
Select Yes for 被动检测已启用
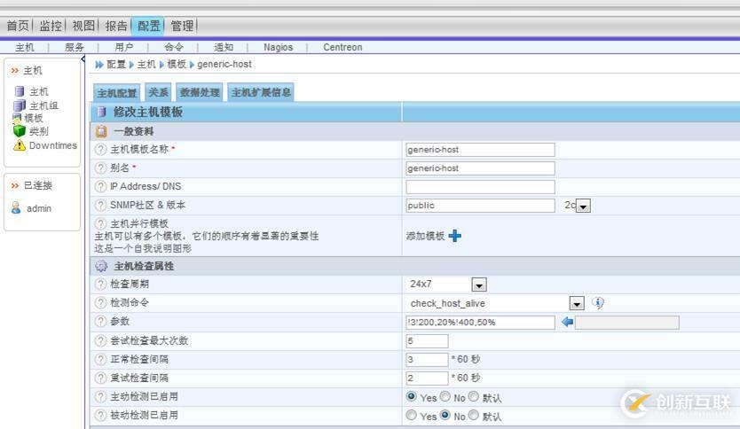pos(411,415)
